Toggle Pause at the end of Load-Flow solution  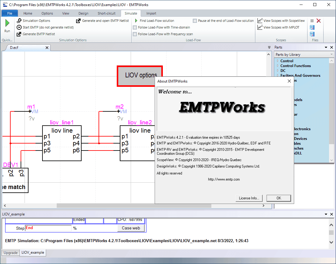coord(195,21)
